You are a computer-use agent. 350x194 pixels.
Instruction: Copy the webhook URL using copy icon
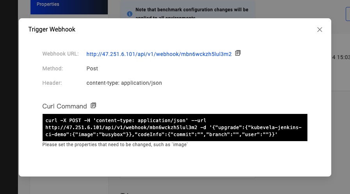[238, 53]
